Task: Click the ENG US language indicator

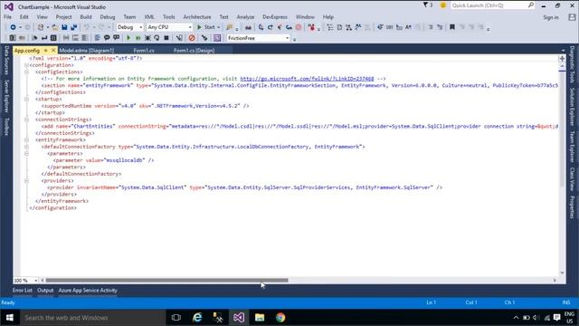Action: (x=569, y=318)
